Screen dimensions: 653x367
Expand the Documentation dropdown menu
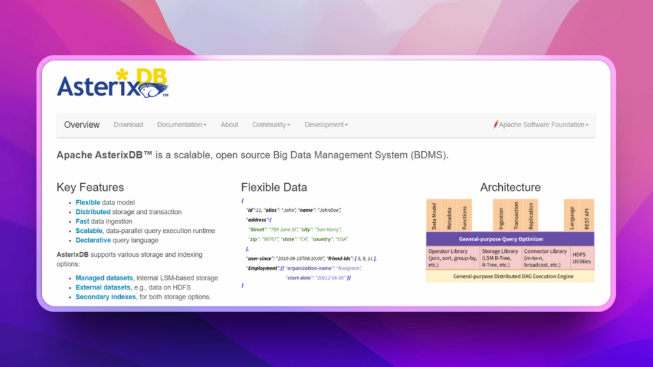coord(182,125)
